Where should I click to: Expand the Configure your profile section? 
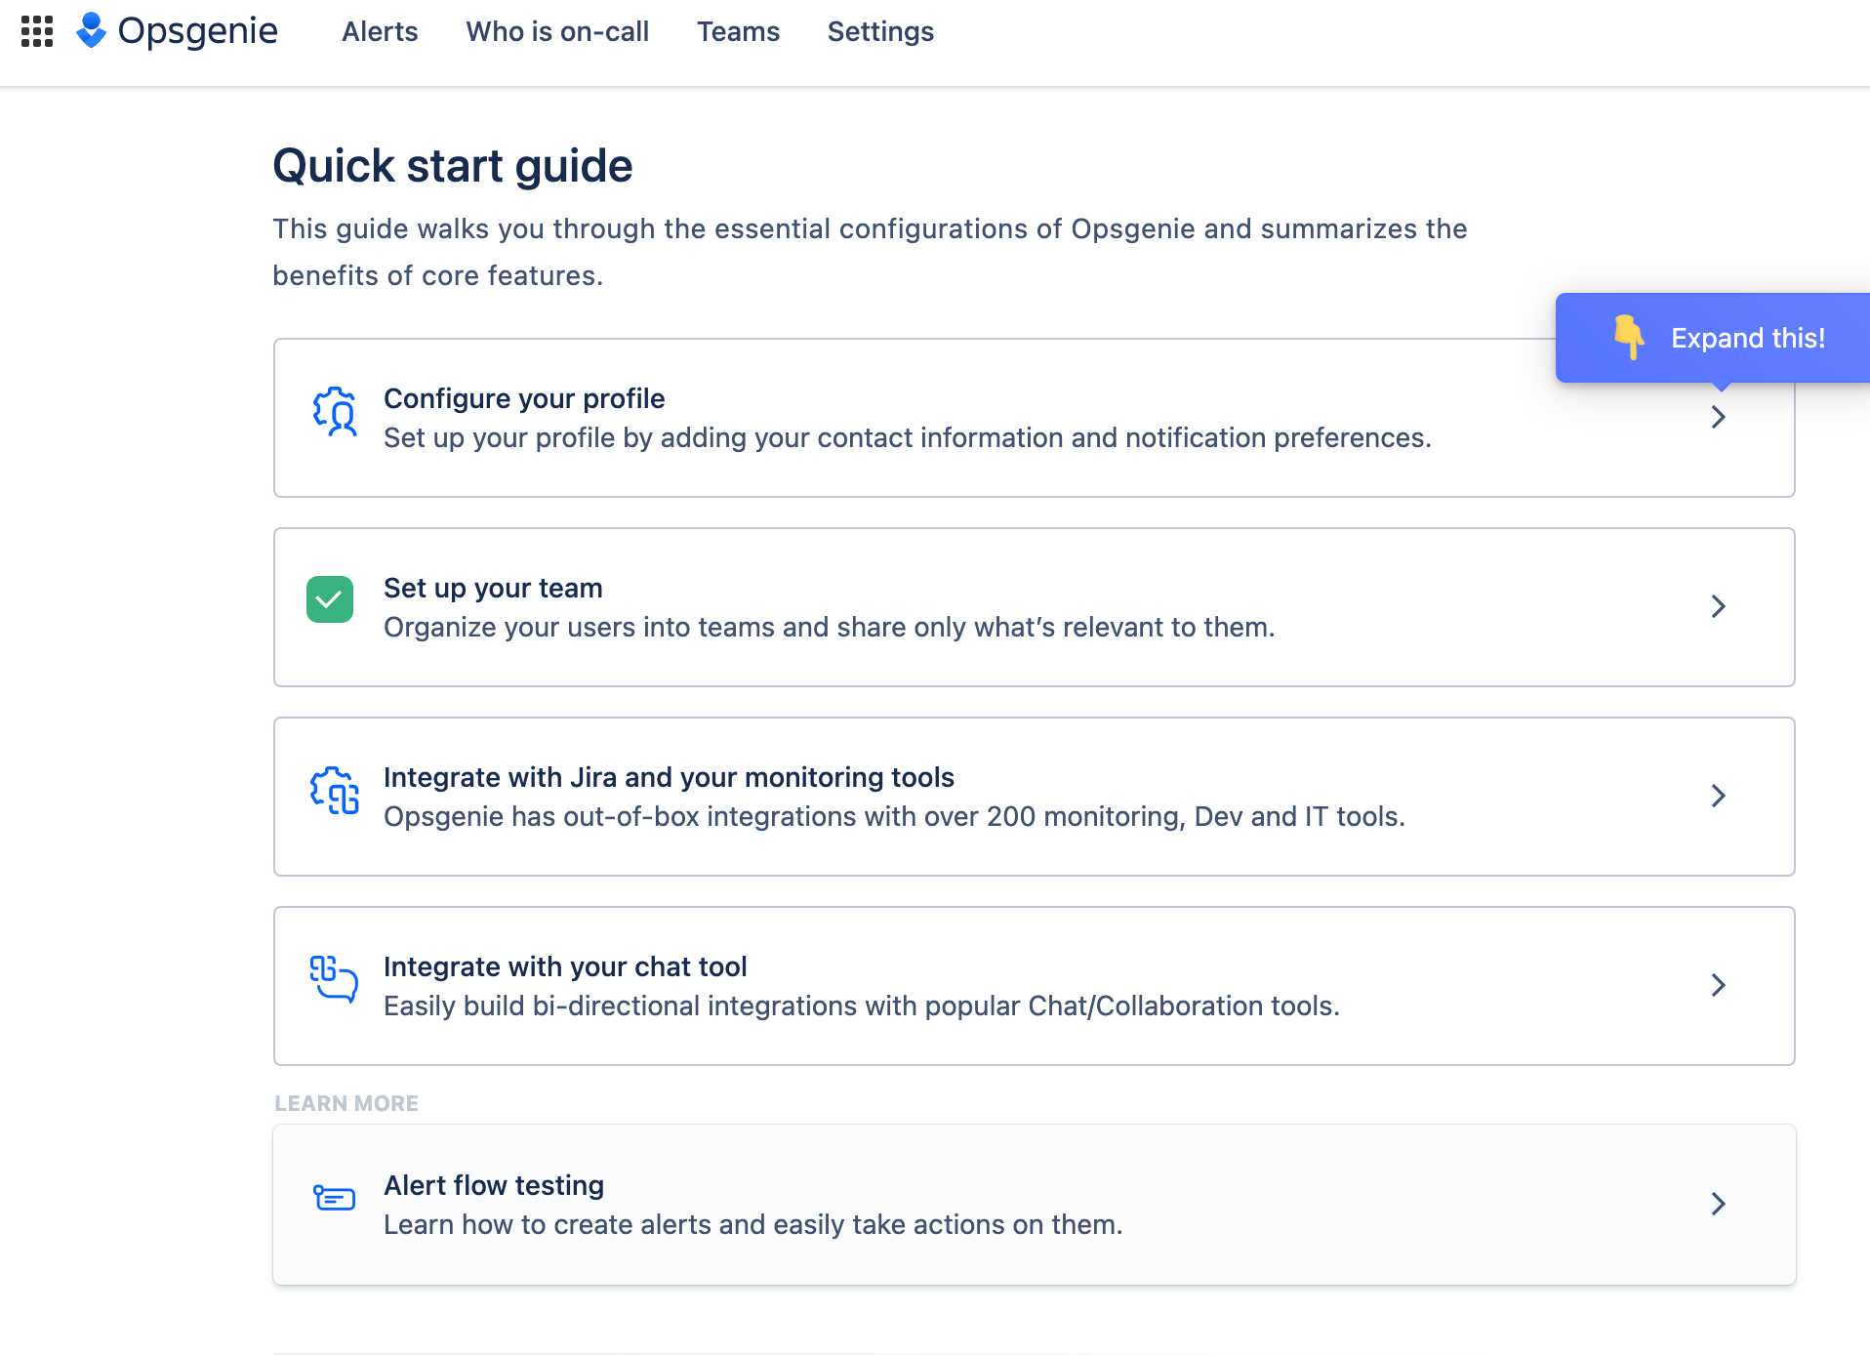click(x=1719, y=418)
